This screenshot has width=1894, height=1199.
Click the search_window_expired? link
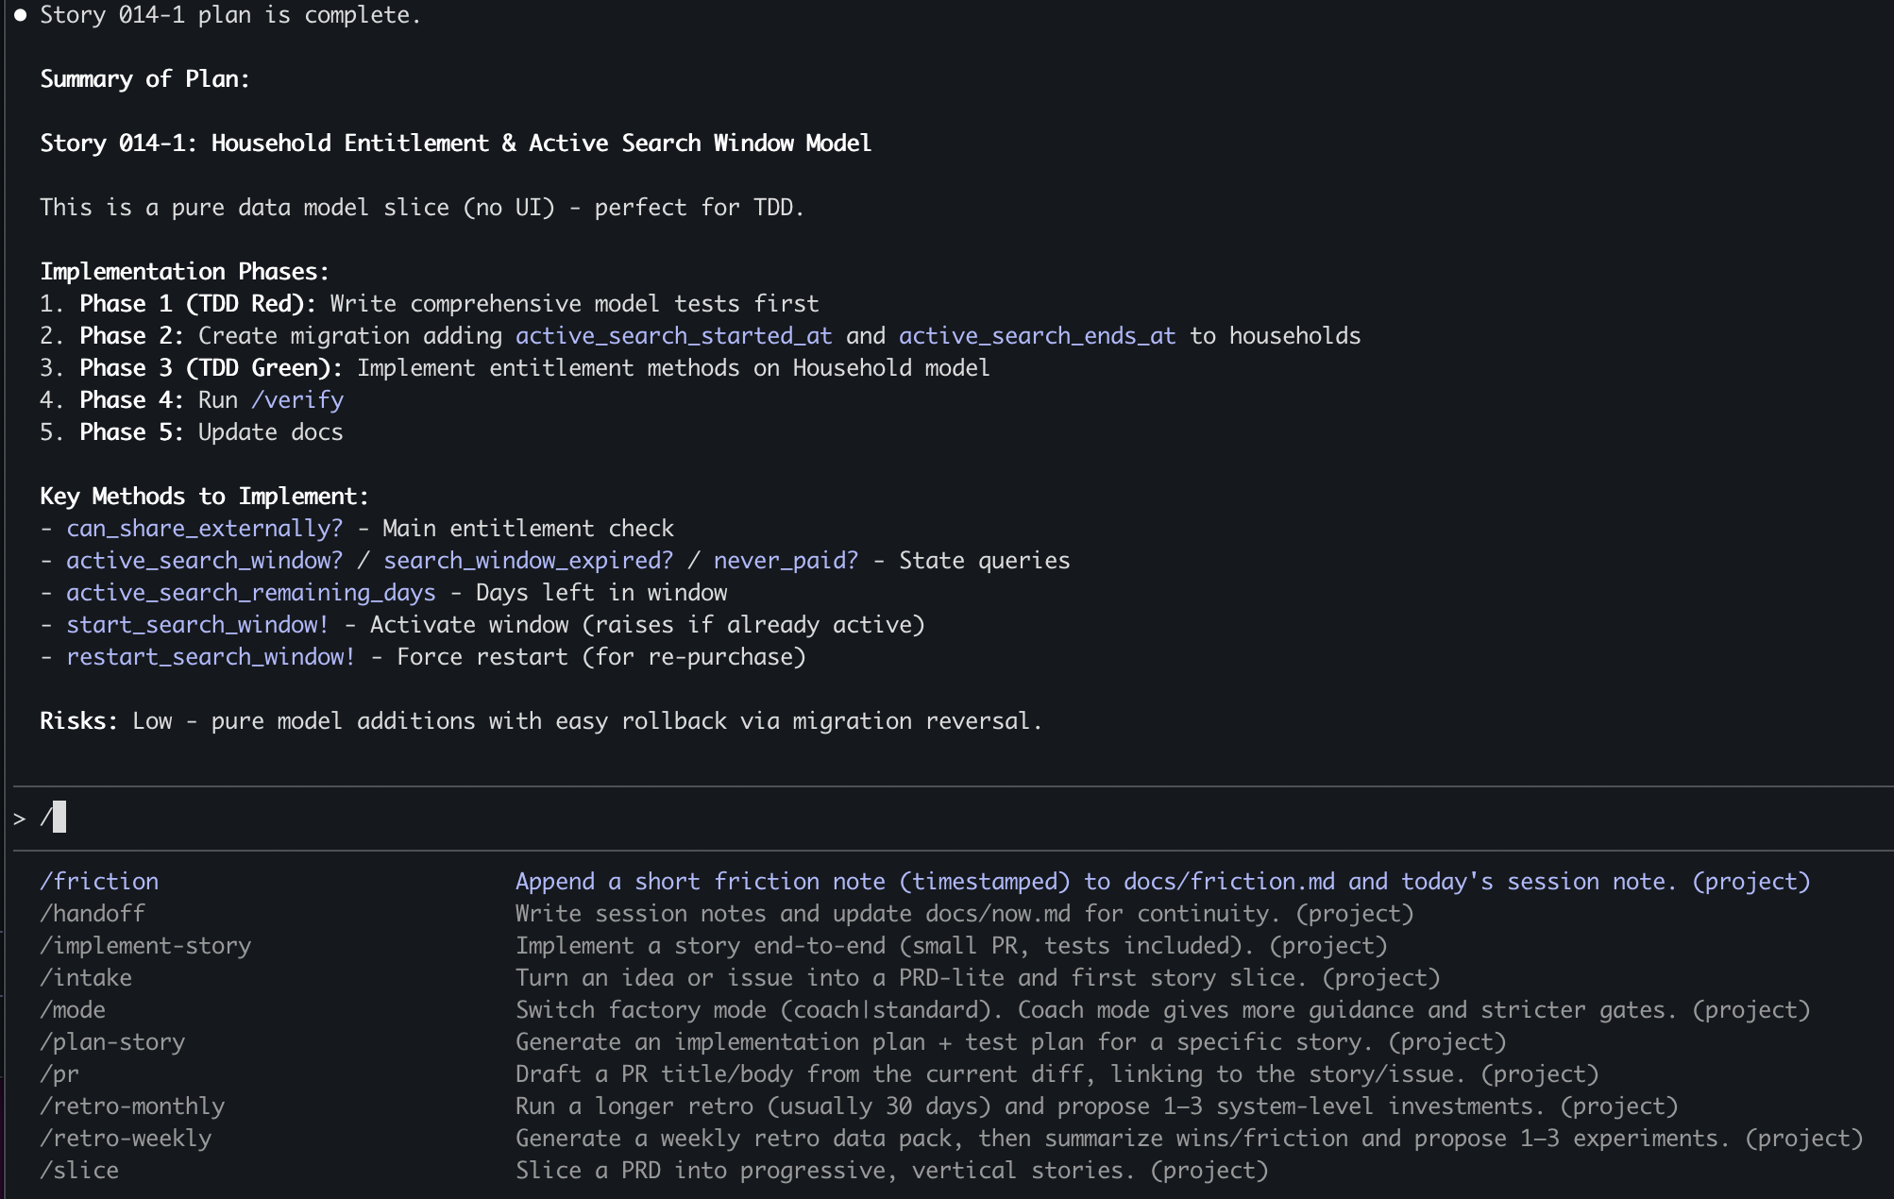coord(527,560)
